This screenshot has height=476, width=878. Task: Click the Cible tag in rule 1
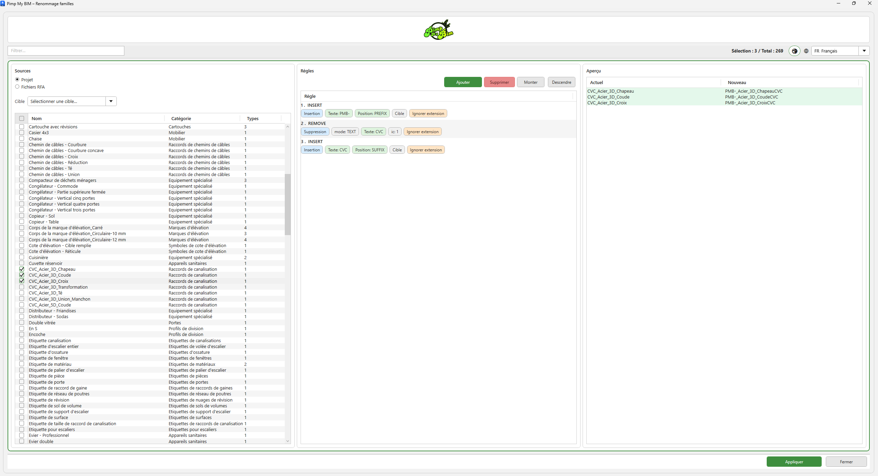[399, 113]
